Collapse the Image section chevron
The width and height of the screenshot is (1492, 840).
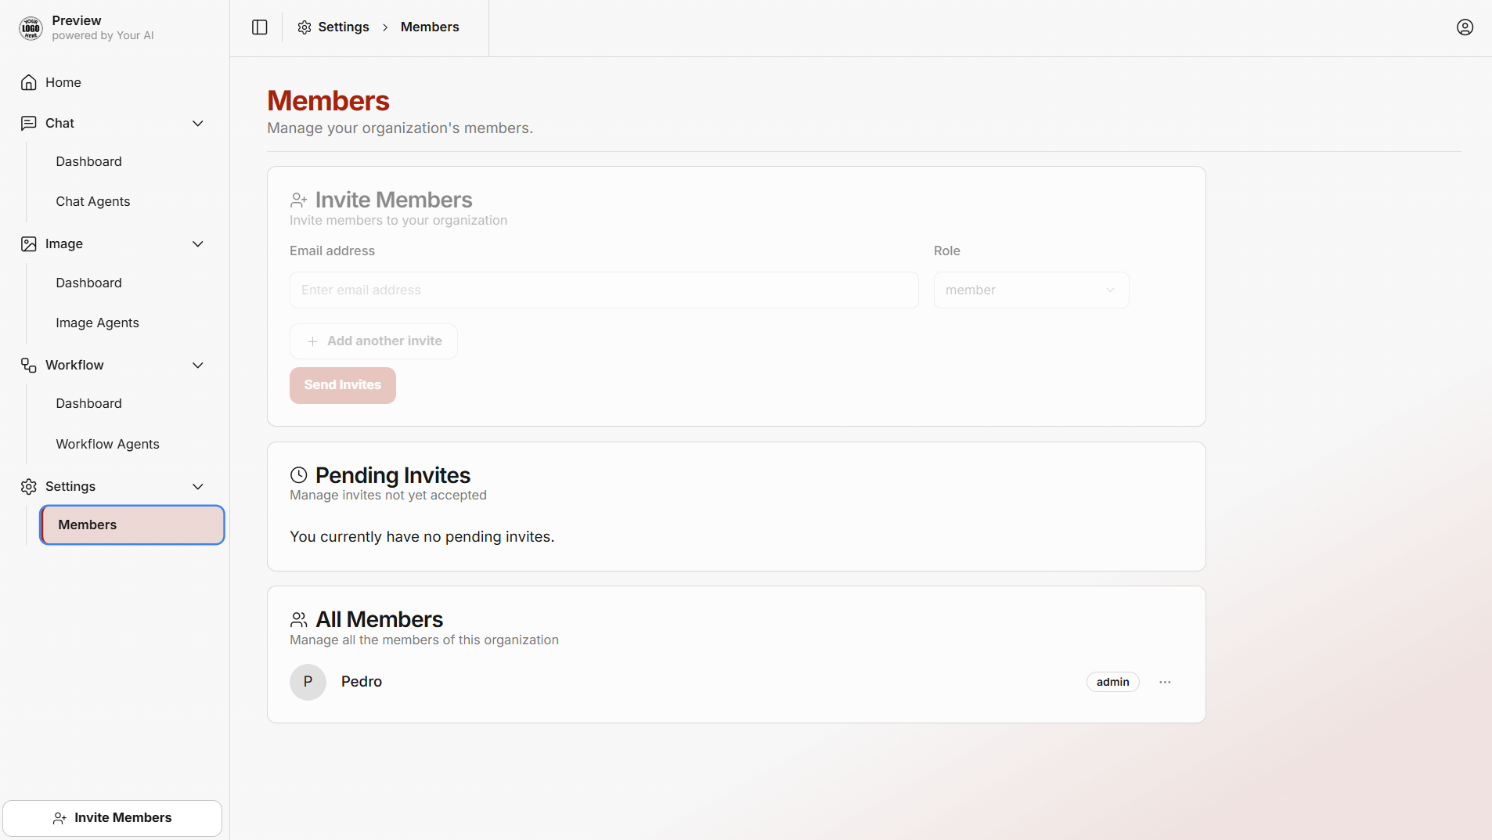point(198,244)
